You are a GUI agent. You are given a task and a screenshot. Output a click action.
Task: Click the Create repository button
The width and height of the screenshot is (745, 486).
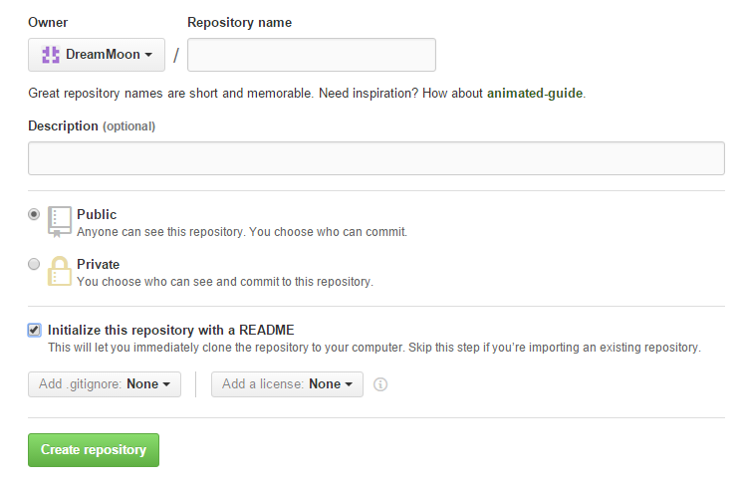(x=94, y=450)
